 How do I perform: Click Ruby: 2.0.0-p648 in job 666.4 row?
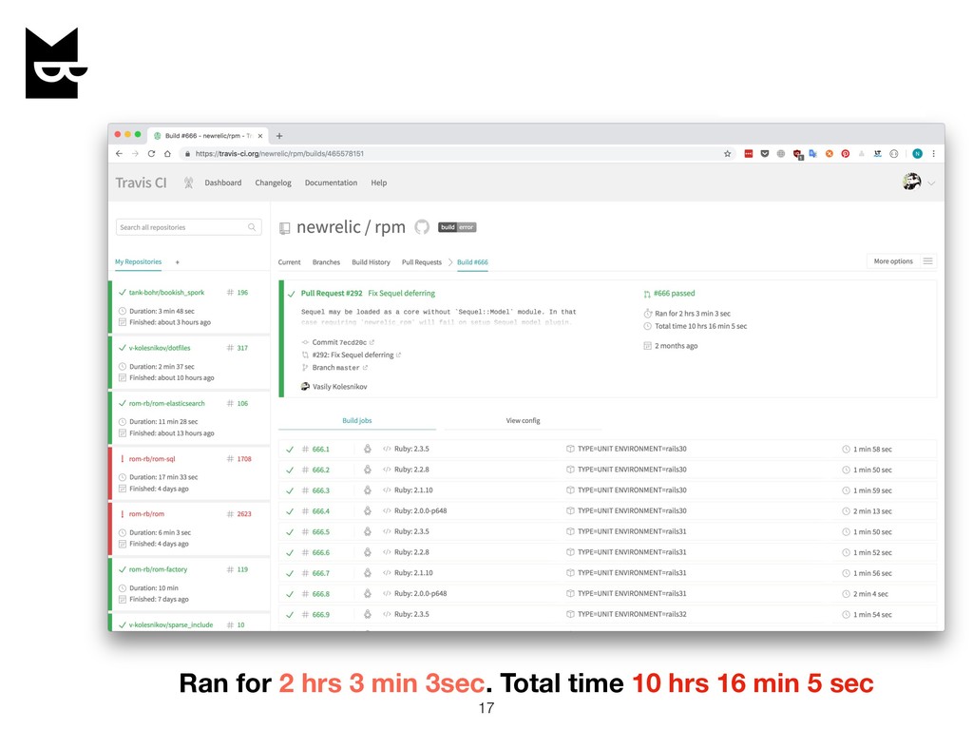(x=420, y=510)
